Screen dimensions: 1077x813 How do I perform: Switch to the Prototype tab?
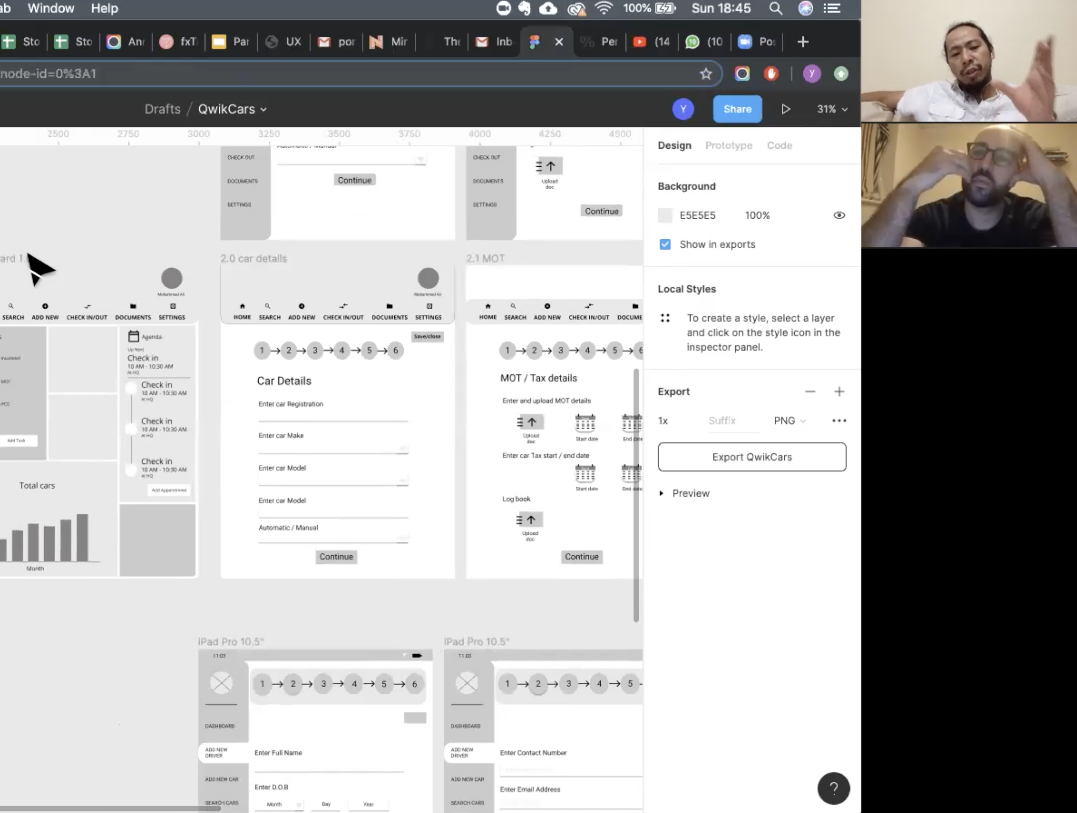[728, 146]
